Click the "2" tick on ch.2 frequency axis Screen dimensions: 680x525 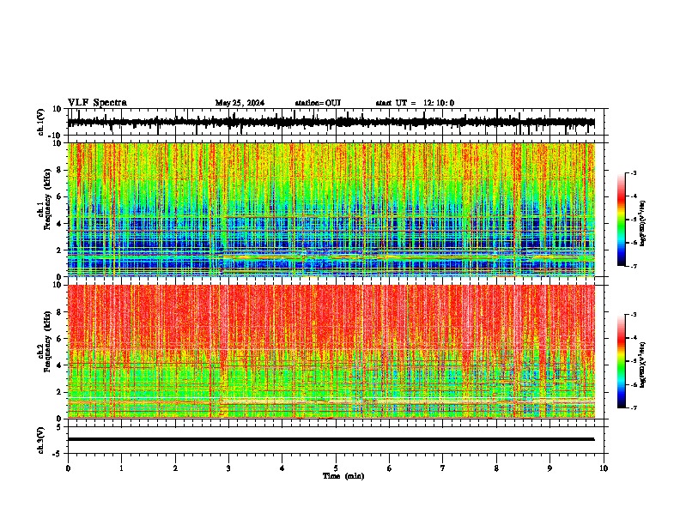[60, 392]
